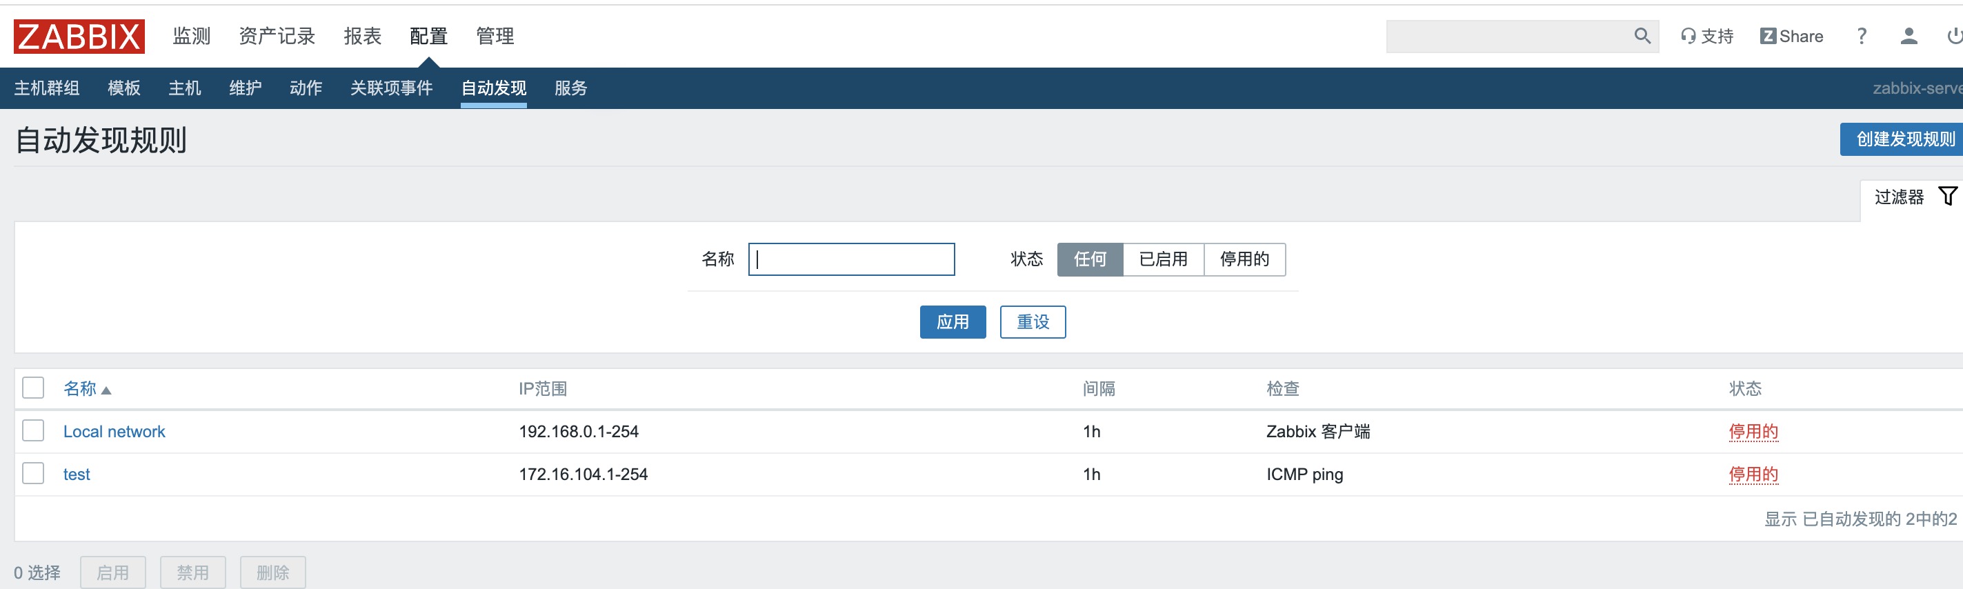Focus the 名称 name filter field
The image size is (1963, 589).
851,259
